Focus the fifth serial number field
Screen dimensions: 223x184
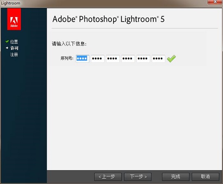143,58
